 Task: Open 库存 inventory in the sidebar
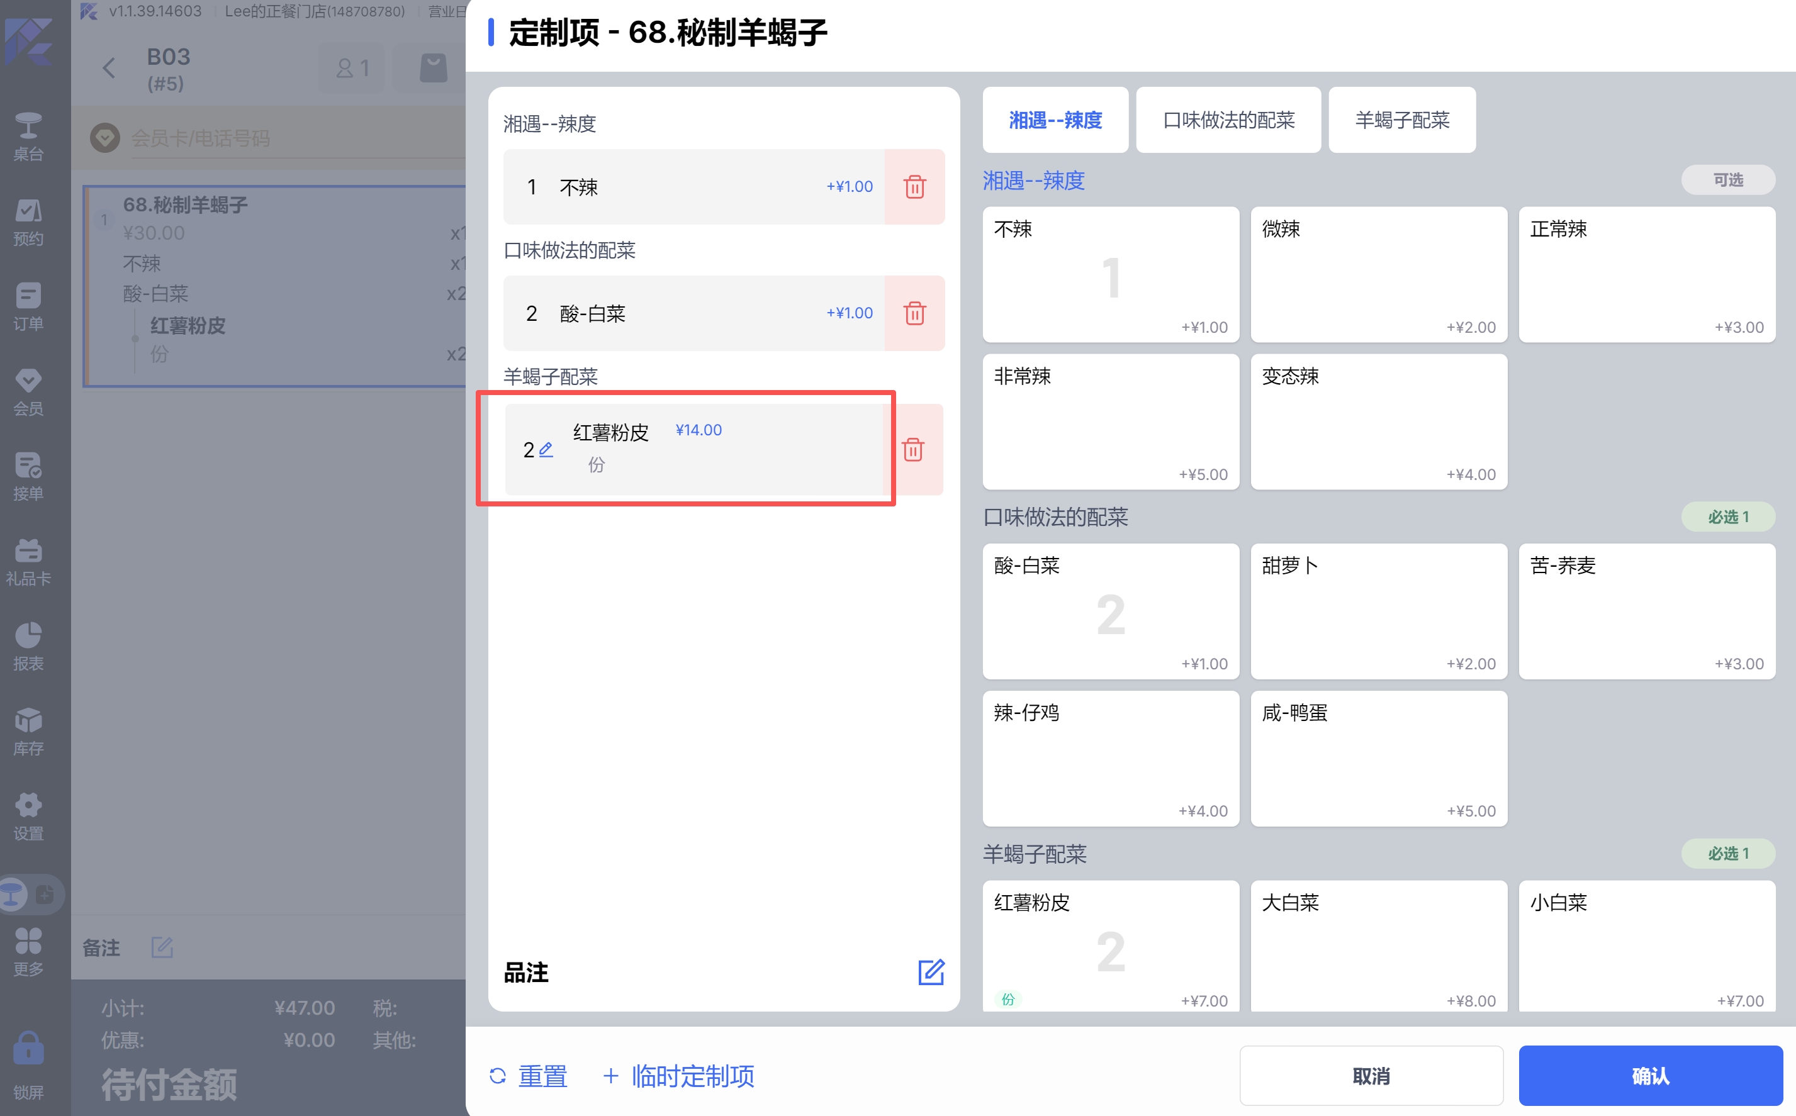[x=28, y=731]
